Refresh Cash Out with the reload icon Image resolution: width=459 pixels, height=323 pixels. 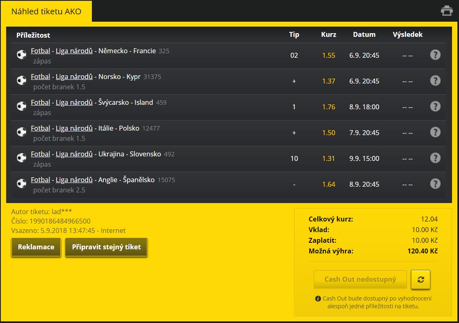click(421, 280)
